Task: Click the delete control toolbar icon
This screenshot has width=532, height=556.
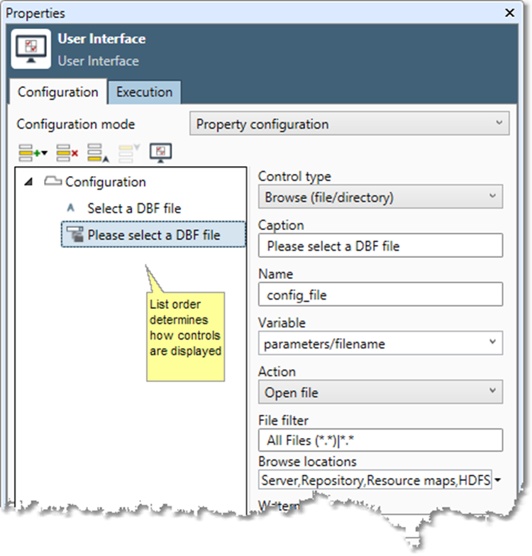Action: point(67,151)
